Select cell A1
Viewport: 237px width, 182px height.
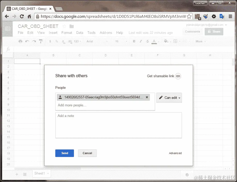27,61
